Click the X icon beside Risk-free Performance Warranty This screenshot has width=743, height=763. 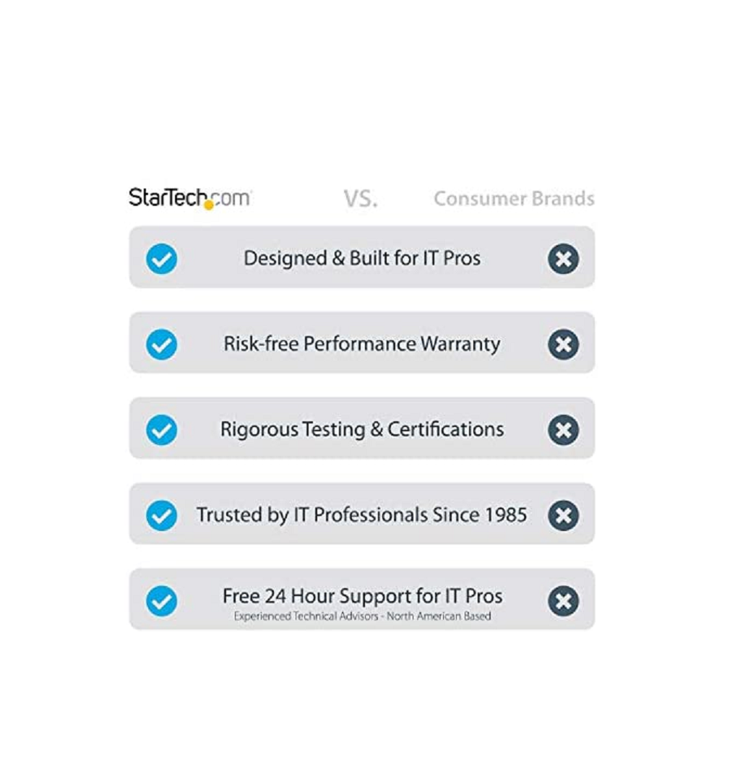tap(563, 344)
